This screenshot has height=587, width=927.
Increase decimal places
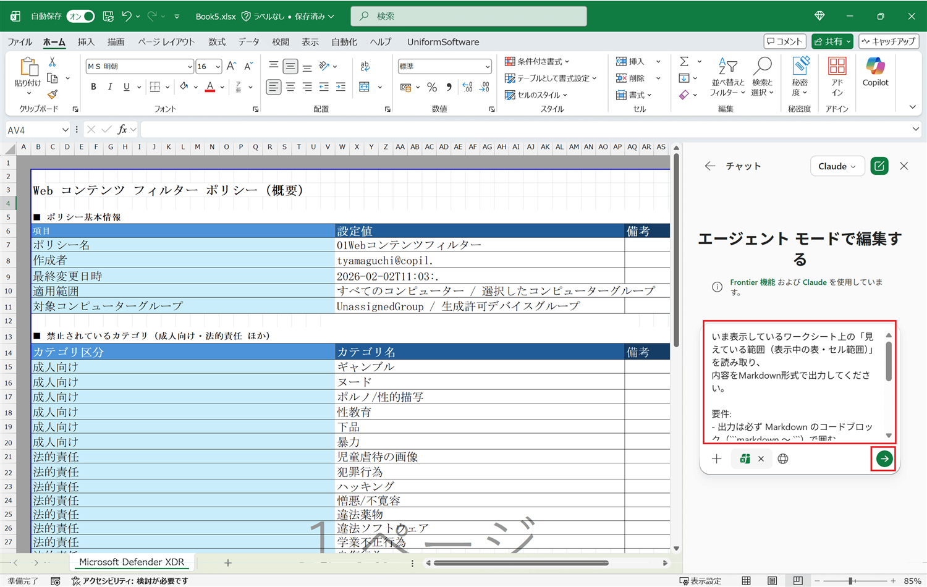click(467, 87)
